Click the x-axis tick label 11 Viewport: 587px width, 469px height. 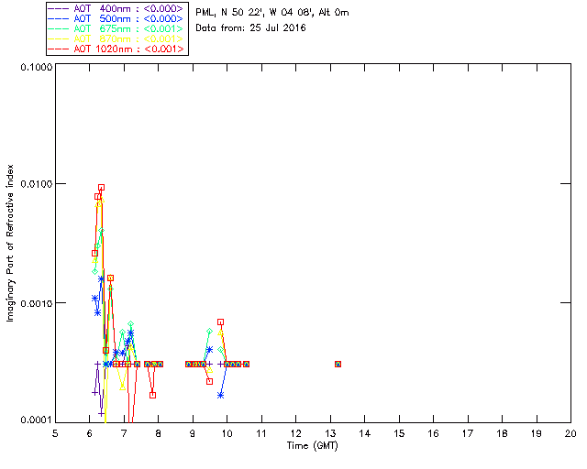click(x=261, y=433)
